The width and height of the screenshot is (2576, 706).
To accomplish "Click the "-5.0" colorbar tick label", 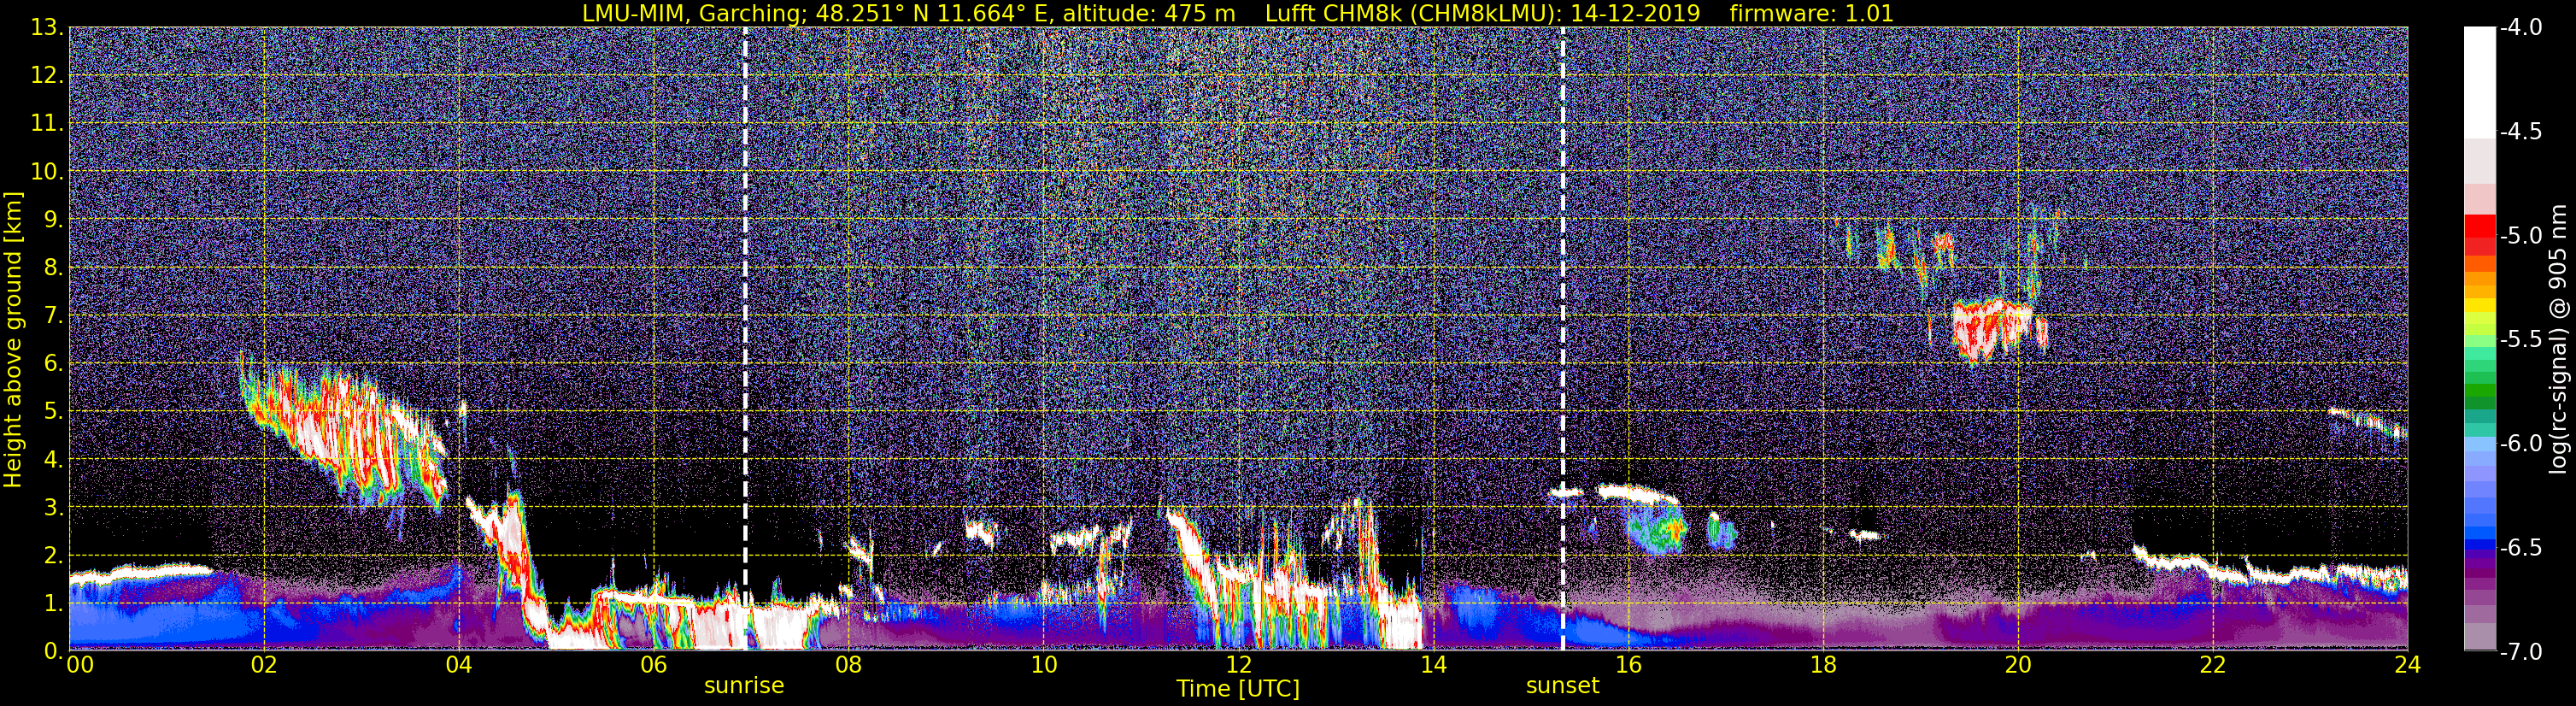I will coord(2520,236).
